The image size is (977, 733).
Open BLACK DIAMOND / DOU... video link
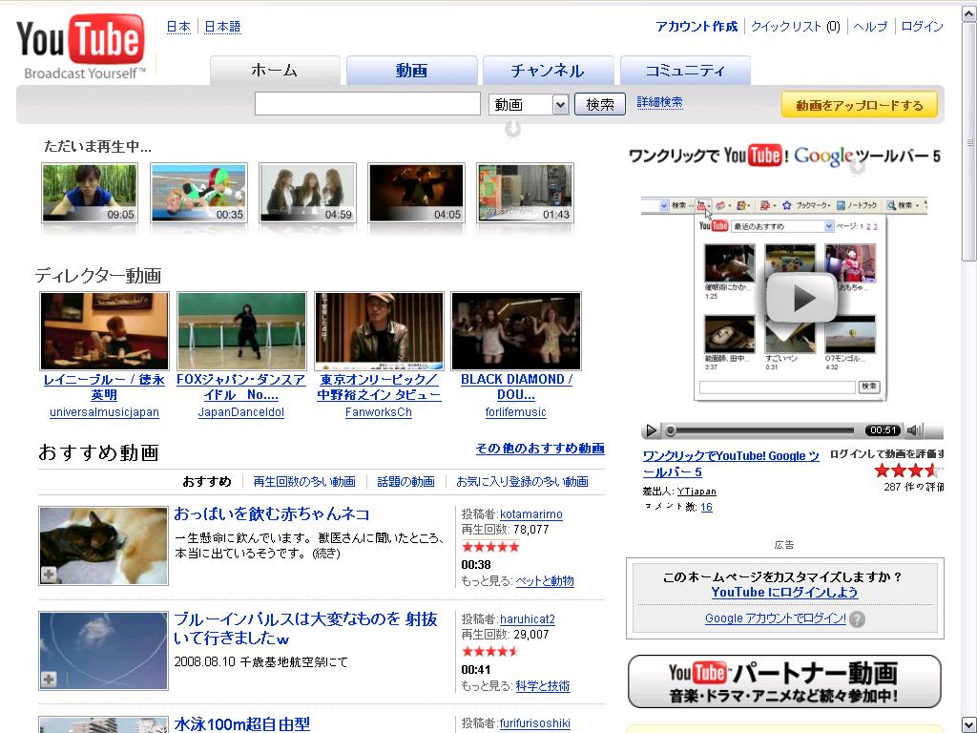(516, 387)
